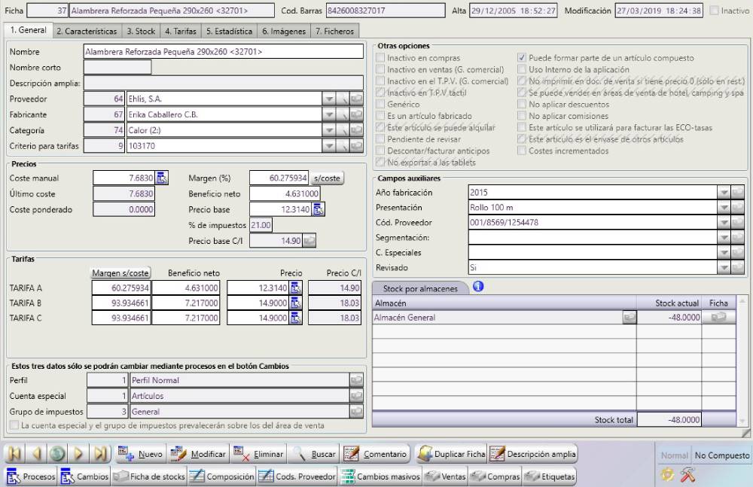Click calculator icon beside TARIFA B price

coord(296,303)
